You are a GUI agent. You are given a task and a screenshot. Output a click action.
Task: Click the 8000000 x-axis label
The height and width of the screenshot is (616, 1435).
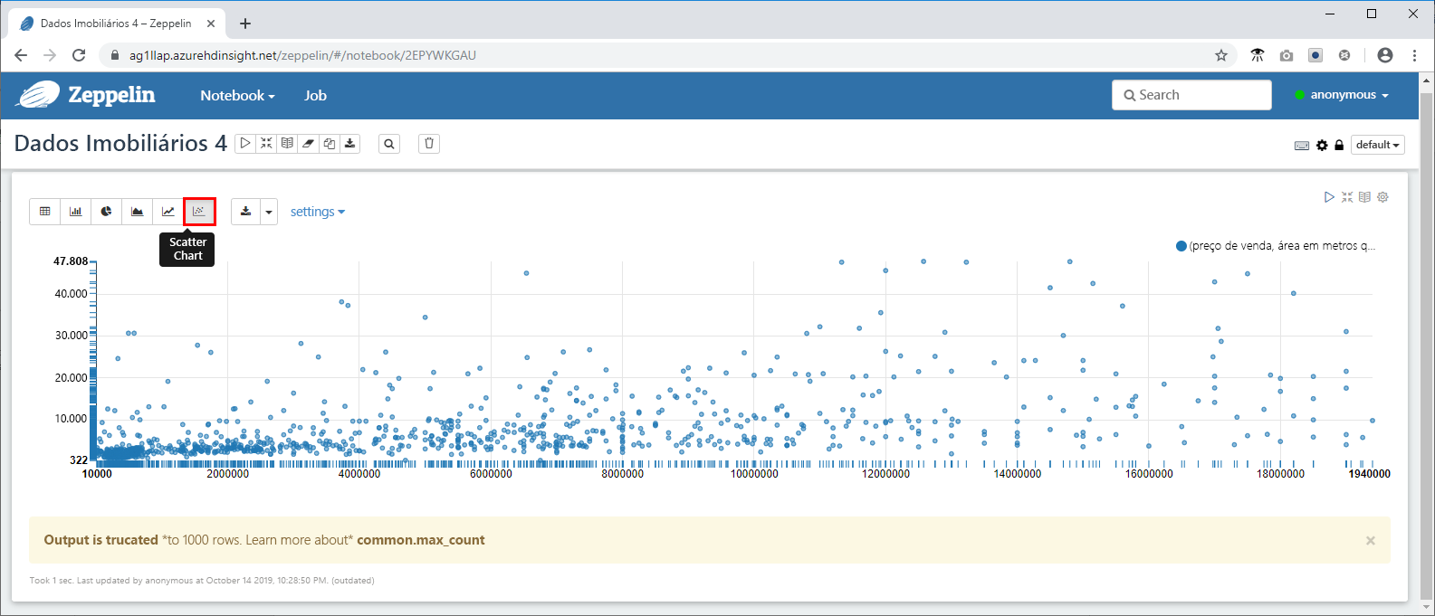[x=623, y=474]
